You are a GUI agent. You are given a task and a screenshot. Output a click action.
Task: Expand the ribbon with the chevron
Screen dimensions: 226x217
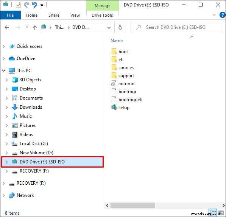tap(214, 15)
